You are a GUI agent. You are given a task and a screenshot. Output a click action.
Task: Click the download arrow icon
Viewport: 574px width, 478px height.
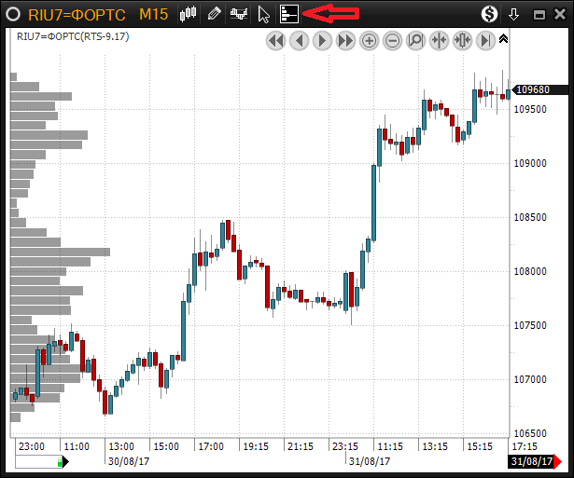coord(513,14)
